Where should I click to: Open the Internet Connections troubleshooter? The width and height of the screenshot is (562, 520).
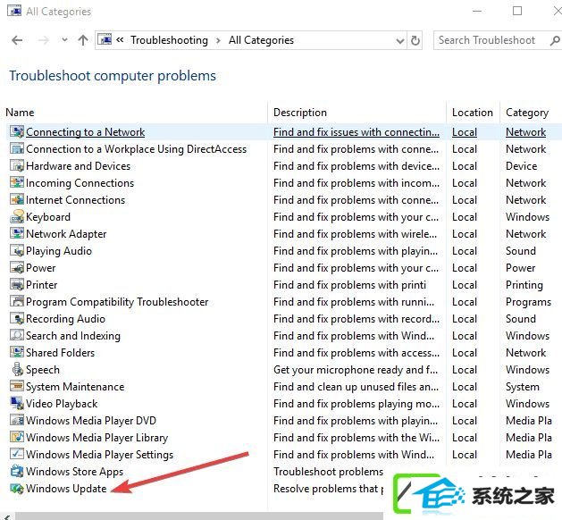pyautogui.click(x=75, y=200)
